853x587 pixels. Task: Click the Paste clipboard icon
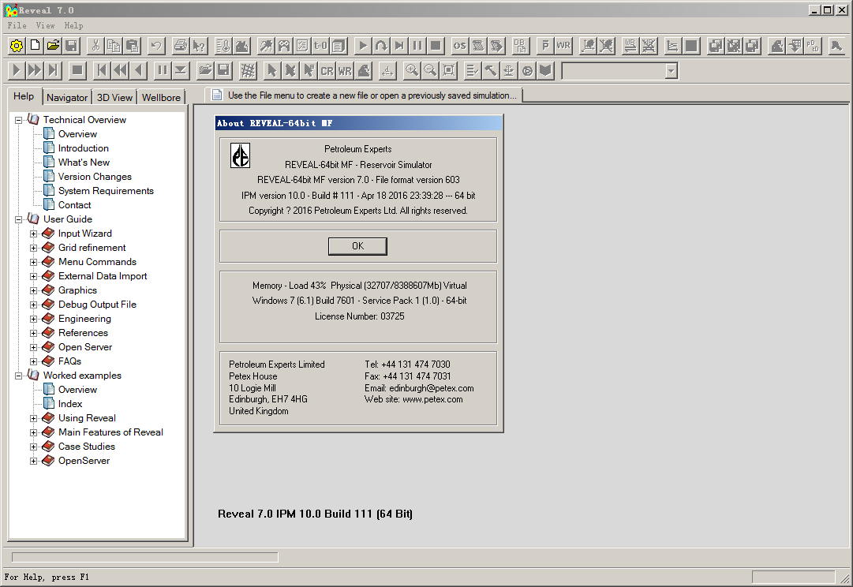coord(133,47)
